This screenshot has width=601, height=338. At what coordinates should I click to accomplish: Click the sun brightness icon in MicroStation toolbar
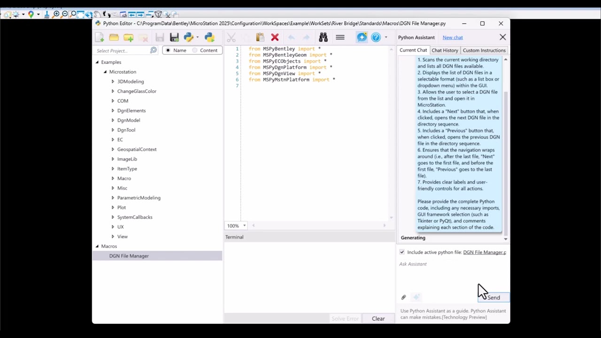pos(15,14)
